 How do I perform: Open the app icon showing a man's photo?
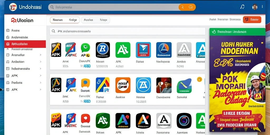[x=164, y=85]
